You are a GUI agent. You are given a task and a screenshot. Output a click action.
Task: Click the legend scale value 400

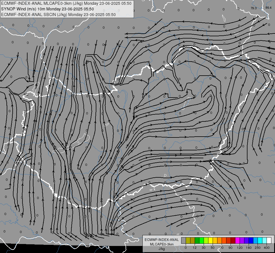[267, 248]
